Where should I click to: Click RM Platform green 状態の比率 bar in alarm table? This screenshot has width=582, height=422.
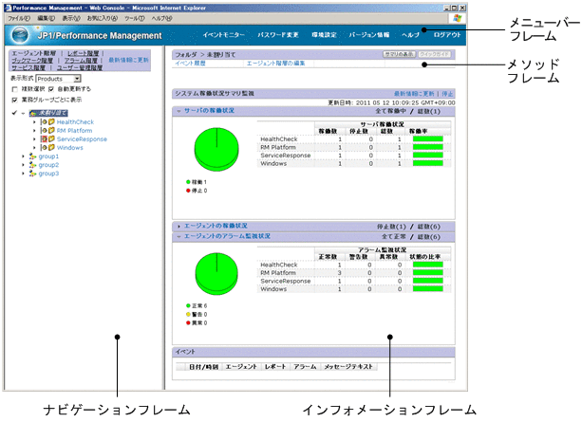click(x=428, y=272)
